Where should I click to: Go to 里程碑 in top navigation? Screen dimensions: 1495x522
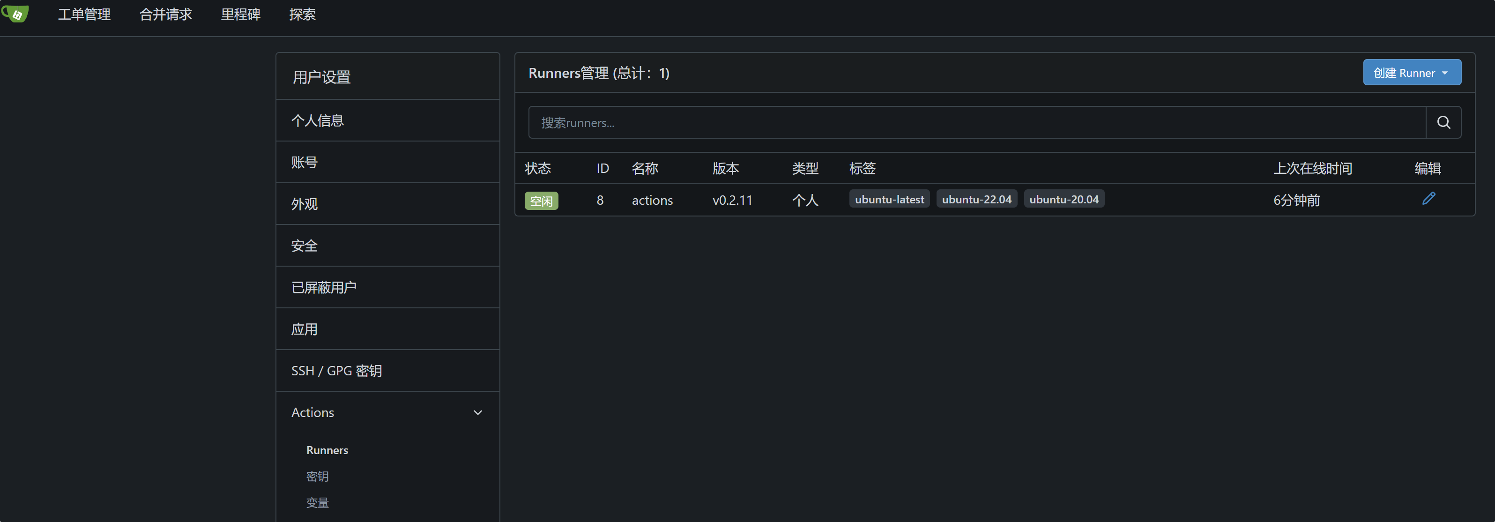(240, 15)
